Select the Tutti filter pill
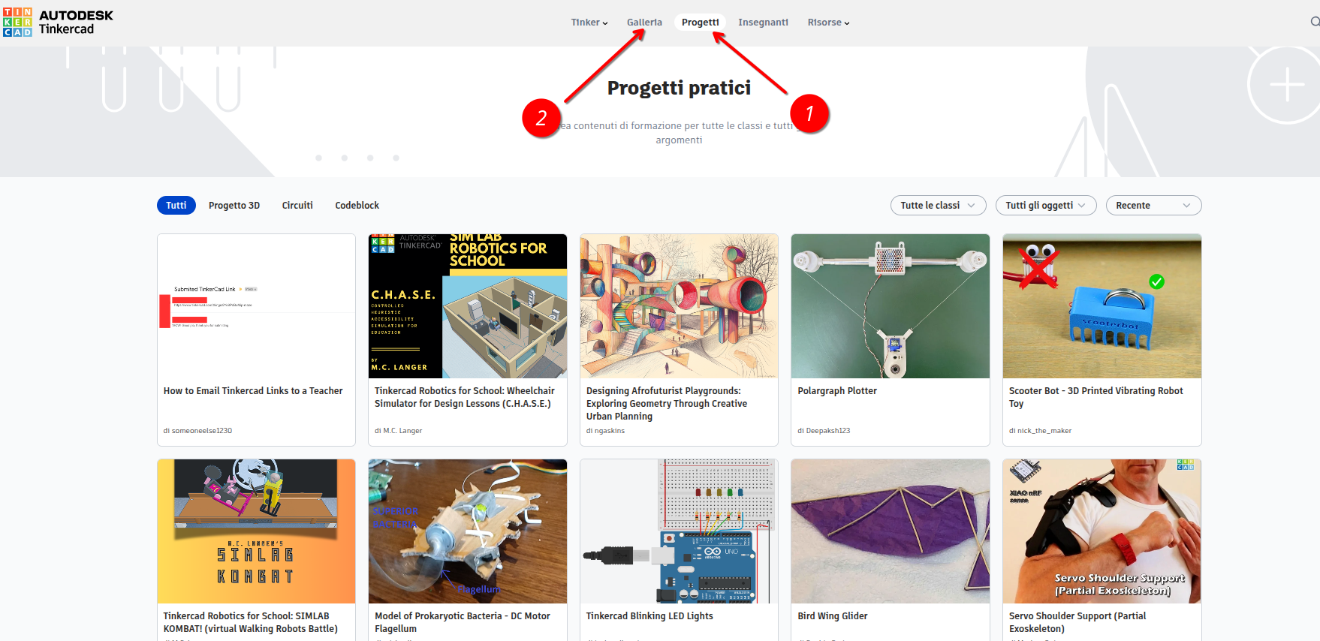 tap(176, 206)
